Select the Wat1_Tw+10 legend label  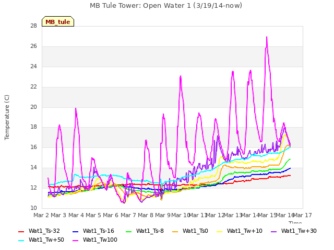(x=245, y=231)
